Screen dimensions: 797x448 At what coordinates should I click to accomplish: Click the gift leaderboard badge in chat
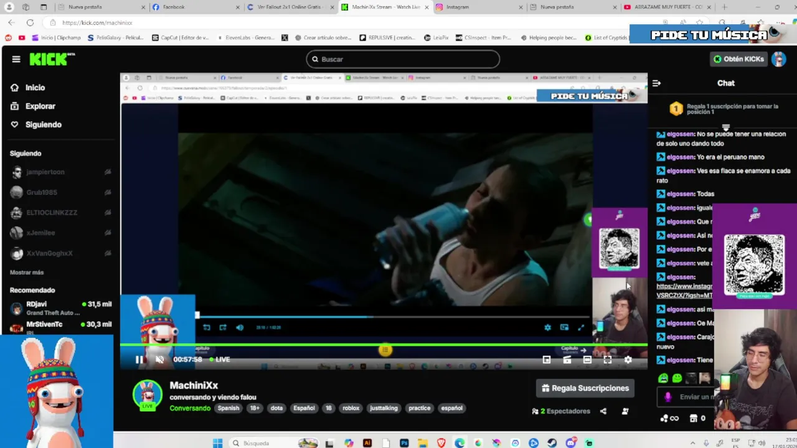click(x=676, y=110)
